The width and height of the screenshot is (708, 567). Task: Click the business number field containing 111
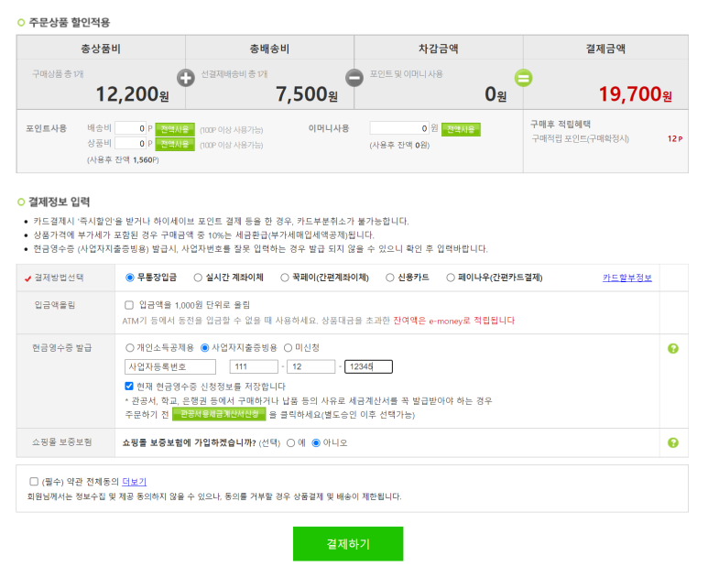254,366
